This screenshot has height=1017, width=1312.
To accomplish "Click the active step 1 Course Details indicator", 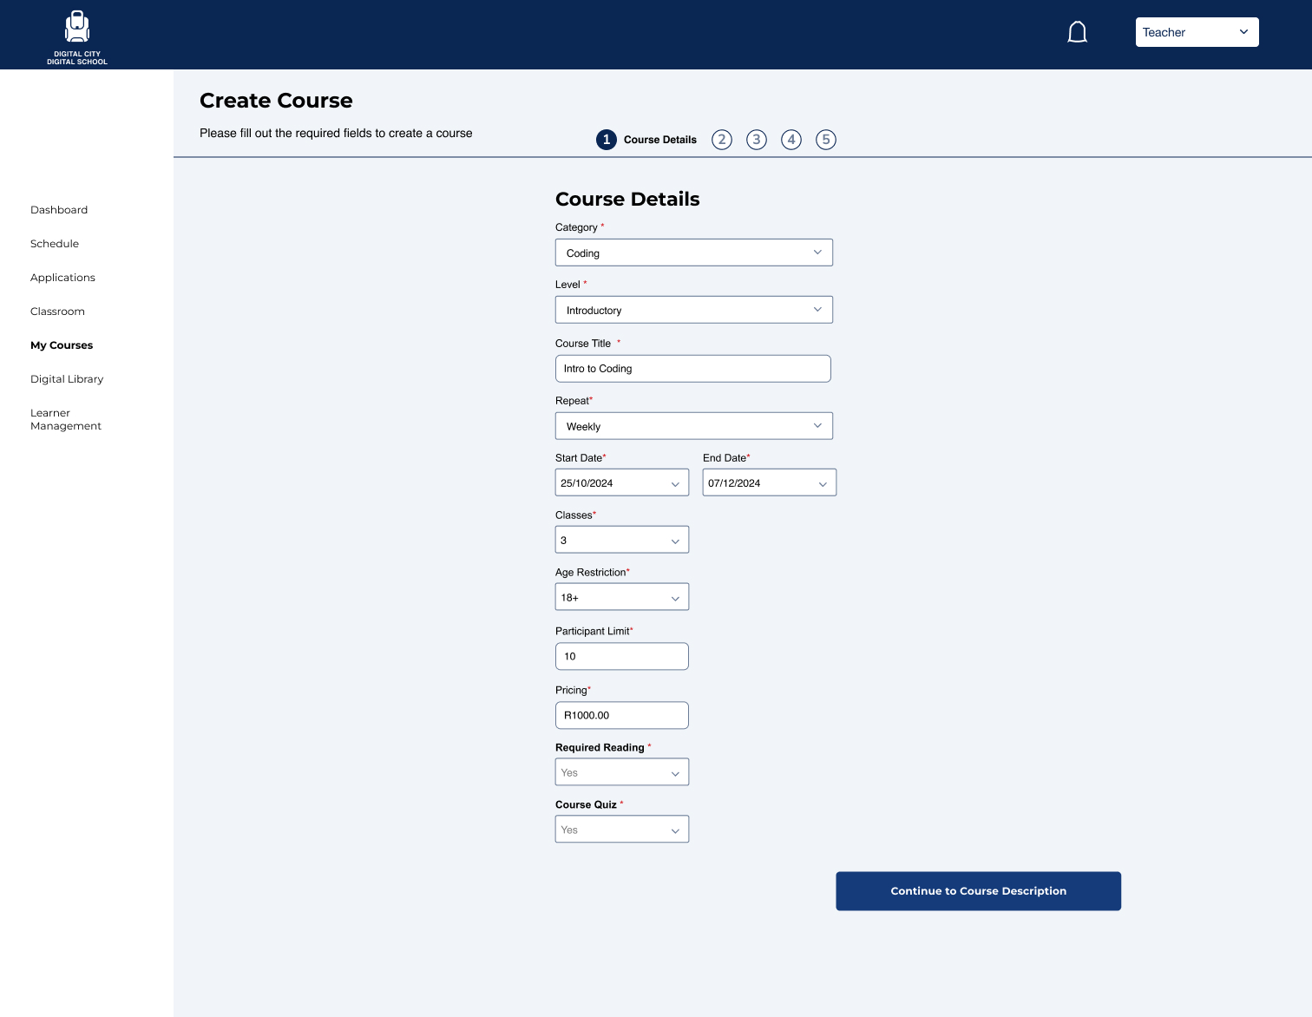I will coord(607,140).
